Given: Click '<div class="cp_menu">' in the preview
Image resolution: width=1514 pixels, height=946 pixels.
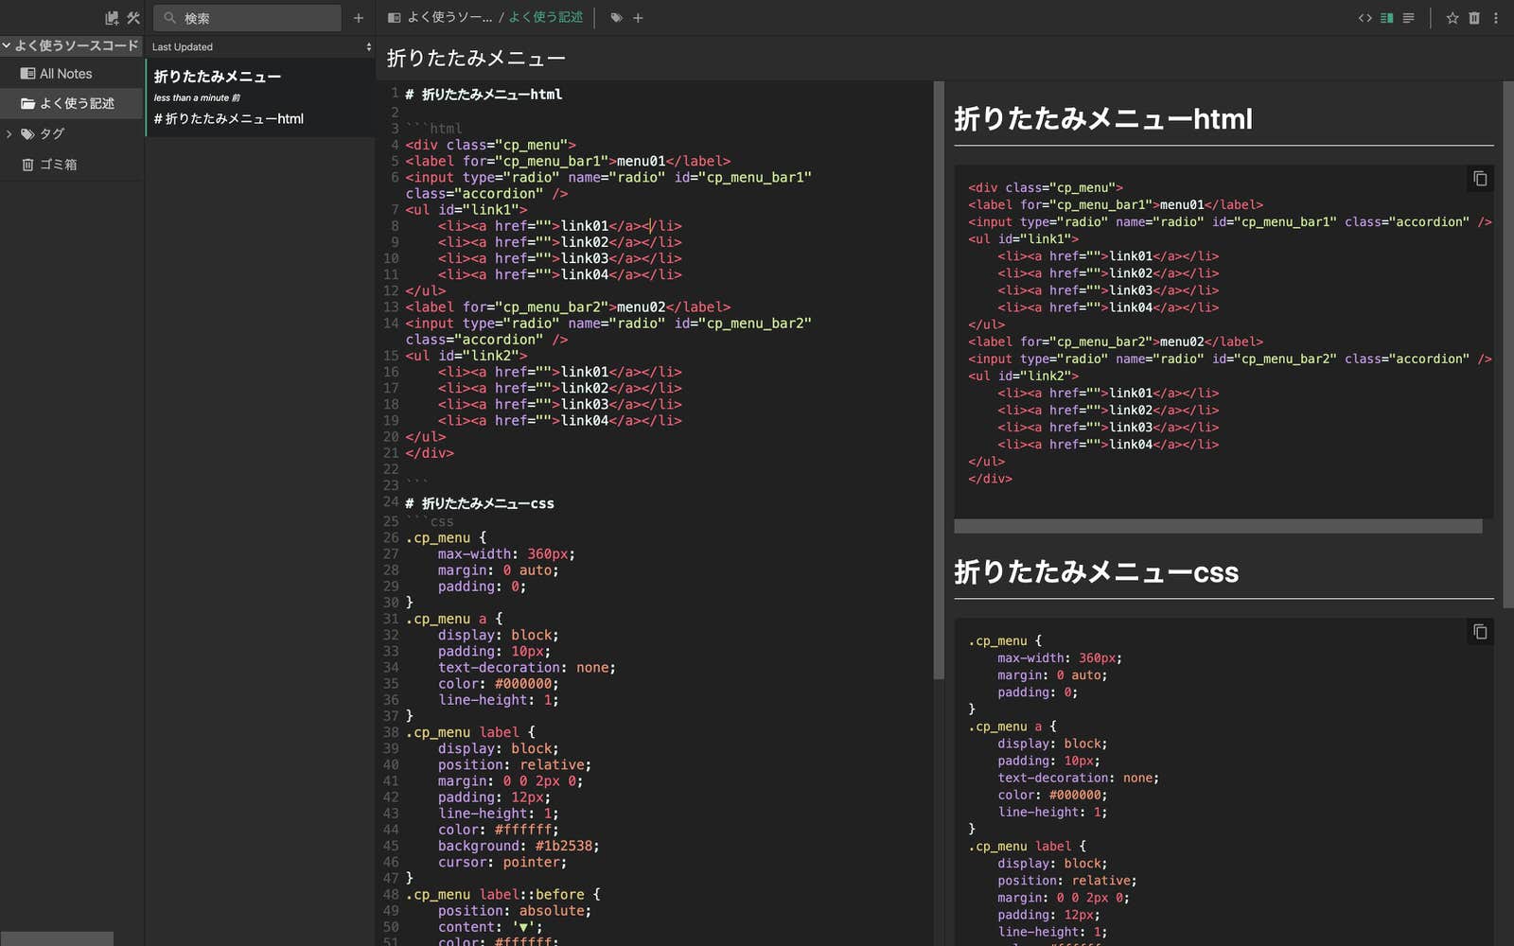Looking at the screenshot, I should coord(1046,187).
